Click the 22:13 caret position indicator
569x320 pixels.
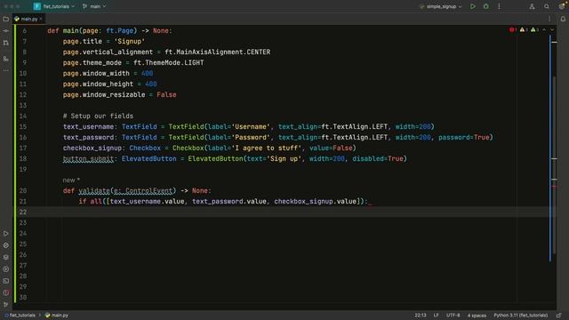(421, 316)
